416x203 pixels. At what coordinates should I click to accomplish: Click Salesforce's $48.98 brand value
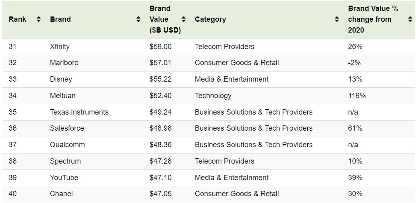click(x=160, y=128)
